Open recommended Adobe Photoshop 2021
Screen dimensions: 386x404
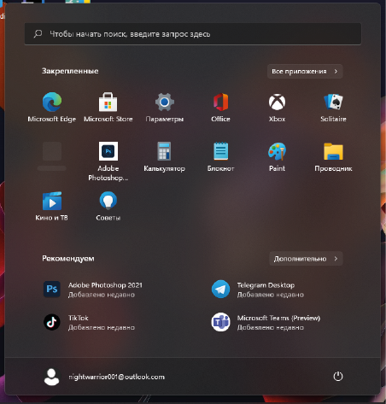pyautogui.click(x=92, y=290)
